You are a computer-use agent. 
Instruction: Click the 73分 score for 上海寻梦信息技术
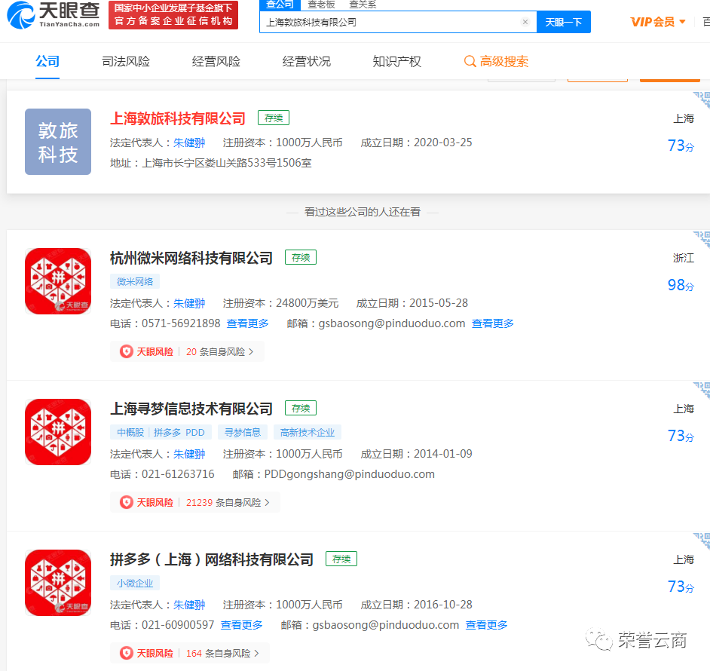tap(681, 436)
